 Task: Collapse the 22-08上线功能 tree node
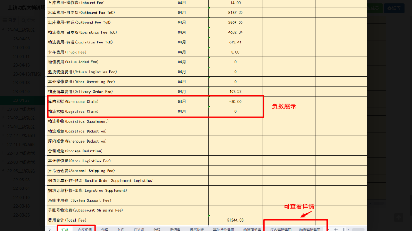(4, 171)
